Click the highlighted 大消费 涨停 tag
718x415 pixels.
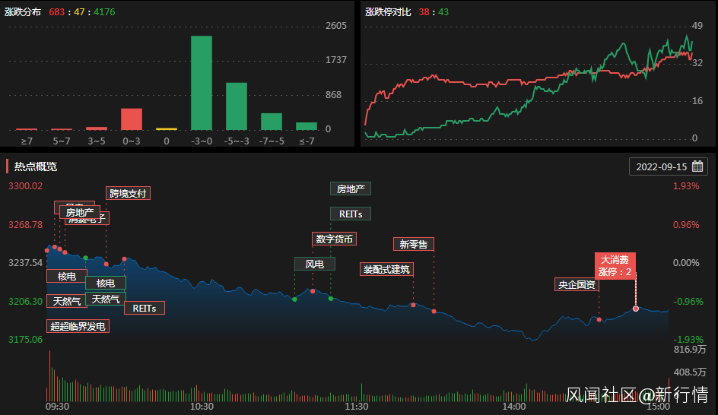pyautogui.click(x=615, y=265)
